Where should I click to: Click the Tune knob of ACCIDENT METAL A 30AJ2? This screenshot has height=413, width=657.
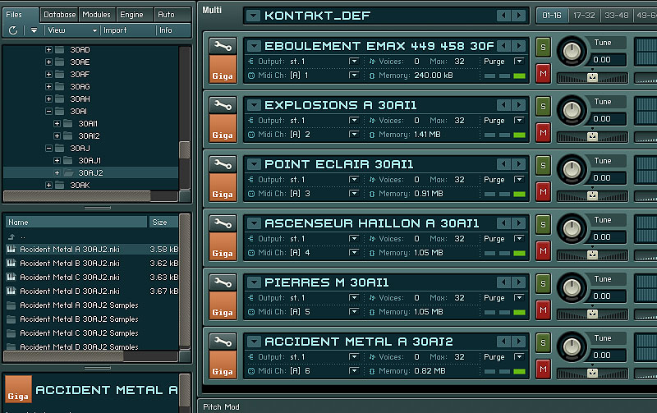[x=572, y=347]
